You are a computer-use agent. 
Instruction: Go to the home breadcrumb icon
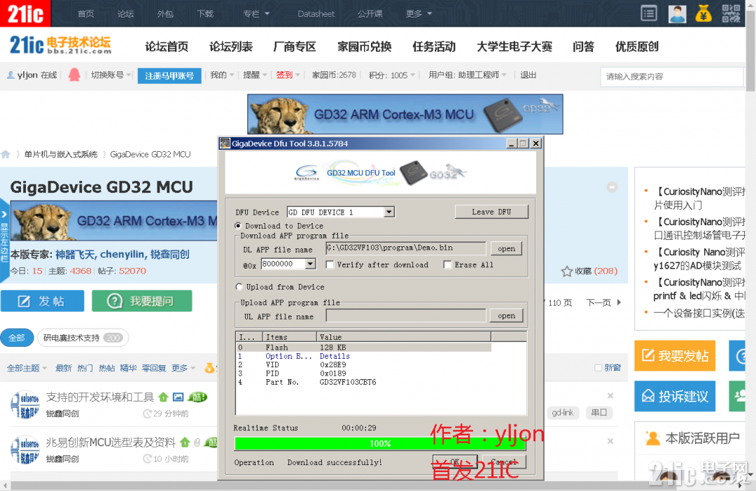tap(6, 154)
